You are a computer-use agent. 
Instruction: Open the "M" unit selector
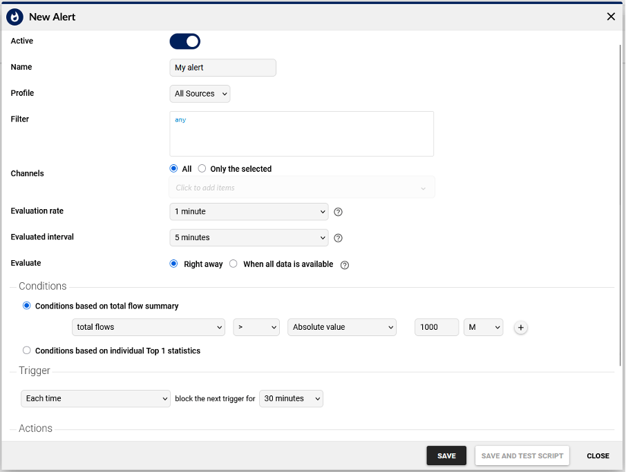[x=483, y=327]
